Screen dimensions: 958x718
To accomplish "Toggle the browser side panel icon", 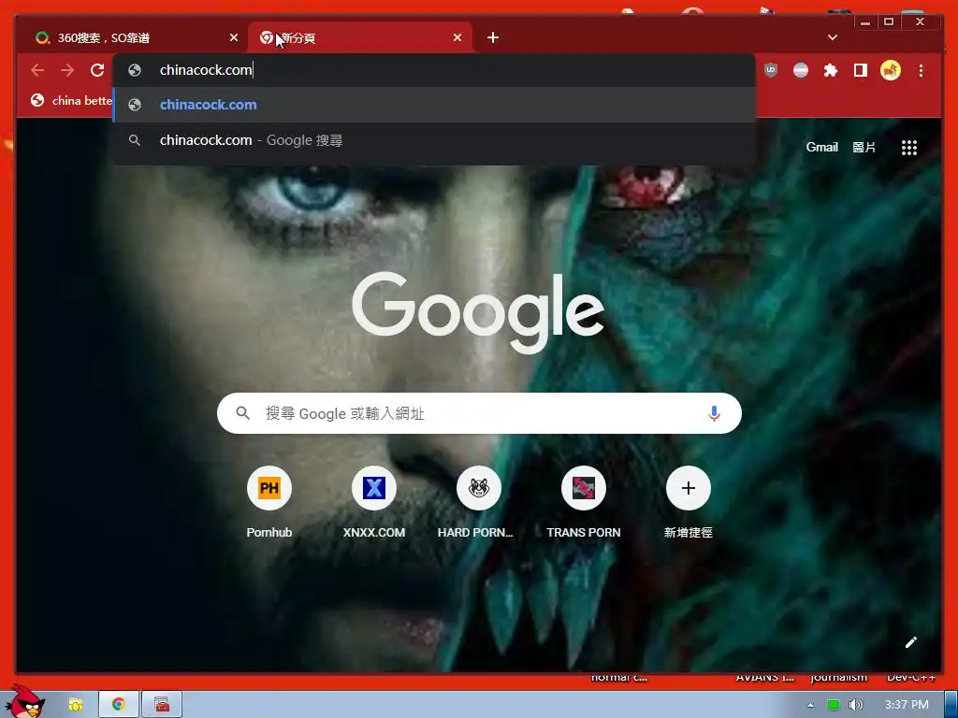I will click(x=861, y=70).
